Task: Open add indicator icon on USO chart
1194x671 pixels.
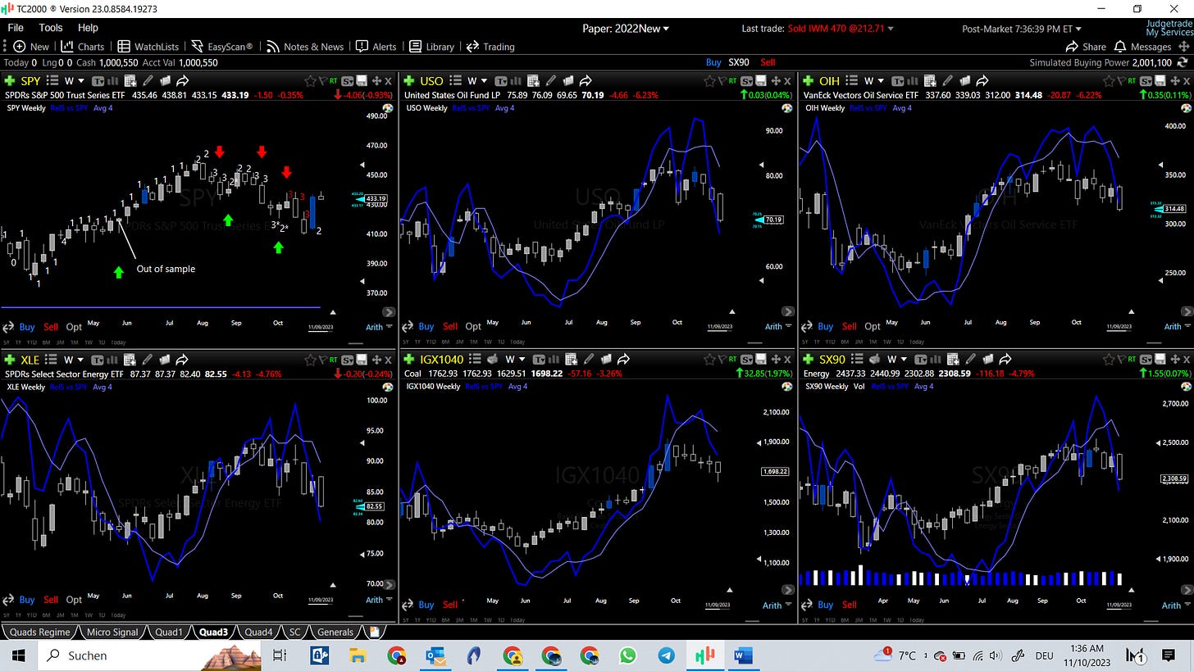Action: click(x=533, y=80)
